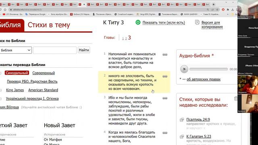Bookmark this page with the star icon
Screen dimensions: 258x145
click(217, 10)
